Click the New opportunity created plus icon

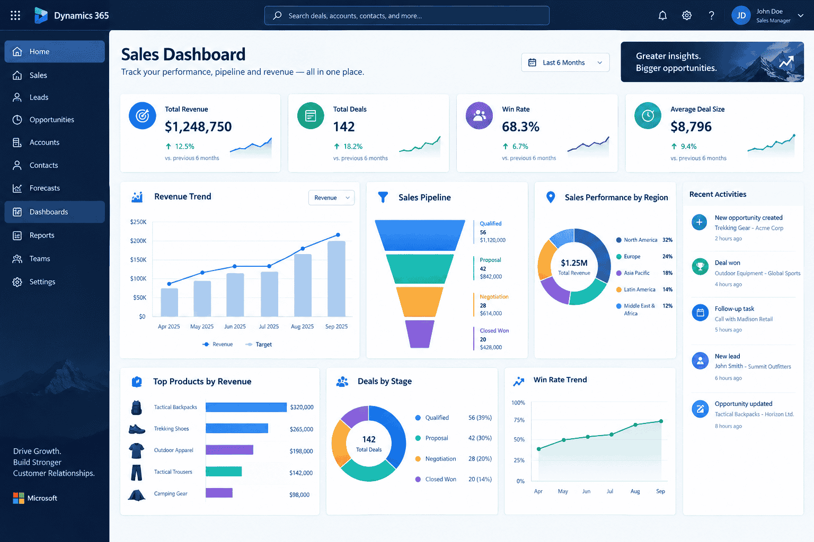click(x=700, y=222)
